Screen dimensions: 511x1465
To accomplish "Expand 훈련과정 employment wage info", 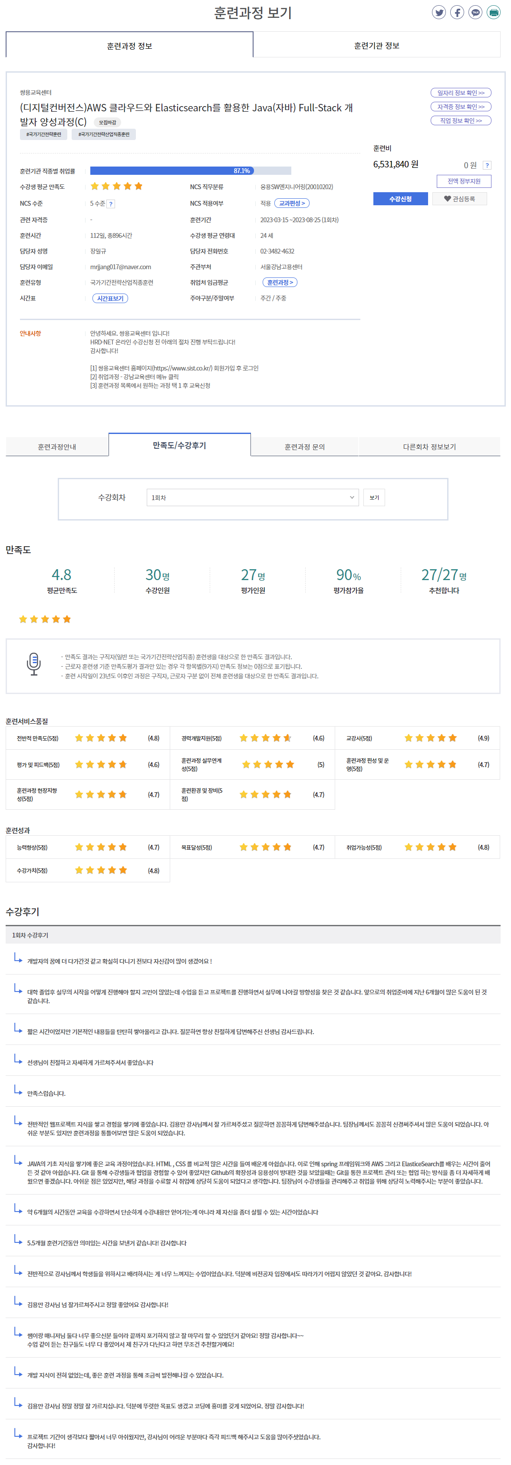I will (280, 283).
